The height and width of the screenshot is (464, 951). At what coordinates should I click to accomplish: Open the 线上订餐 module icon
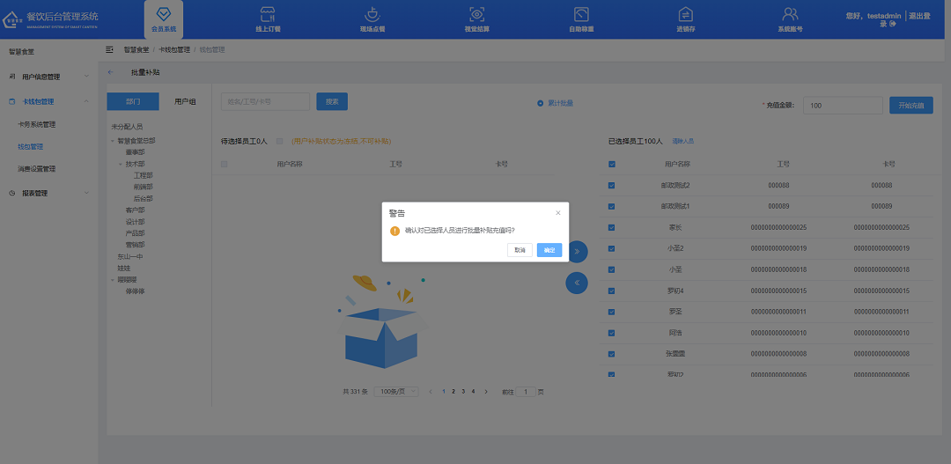click(x=268, y=15)
